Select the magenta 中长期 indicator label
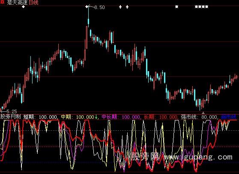 [109, 117]
